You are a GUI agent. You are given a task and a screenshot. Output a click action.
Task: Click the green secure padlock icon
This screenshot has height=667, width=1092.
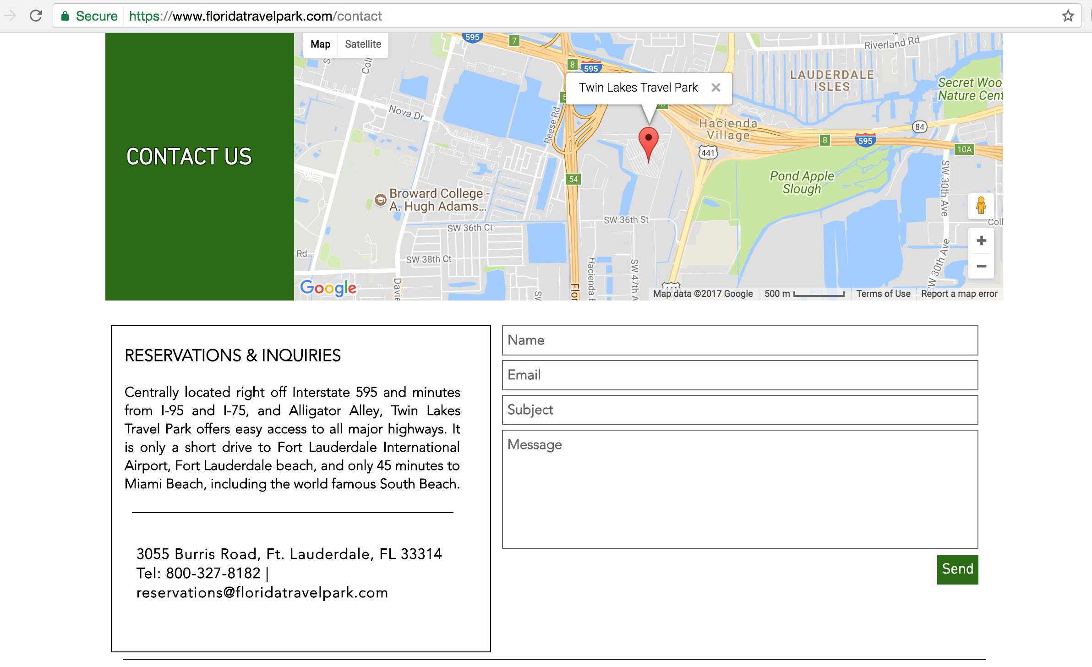65,16
